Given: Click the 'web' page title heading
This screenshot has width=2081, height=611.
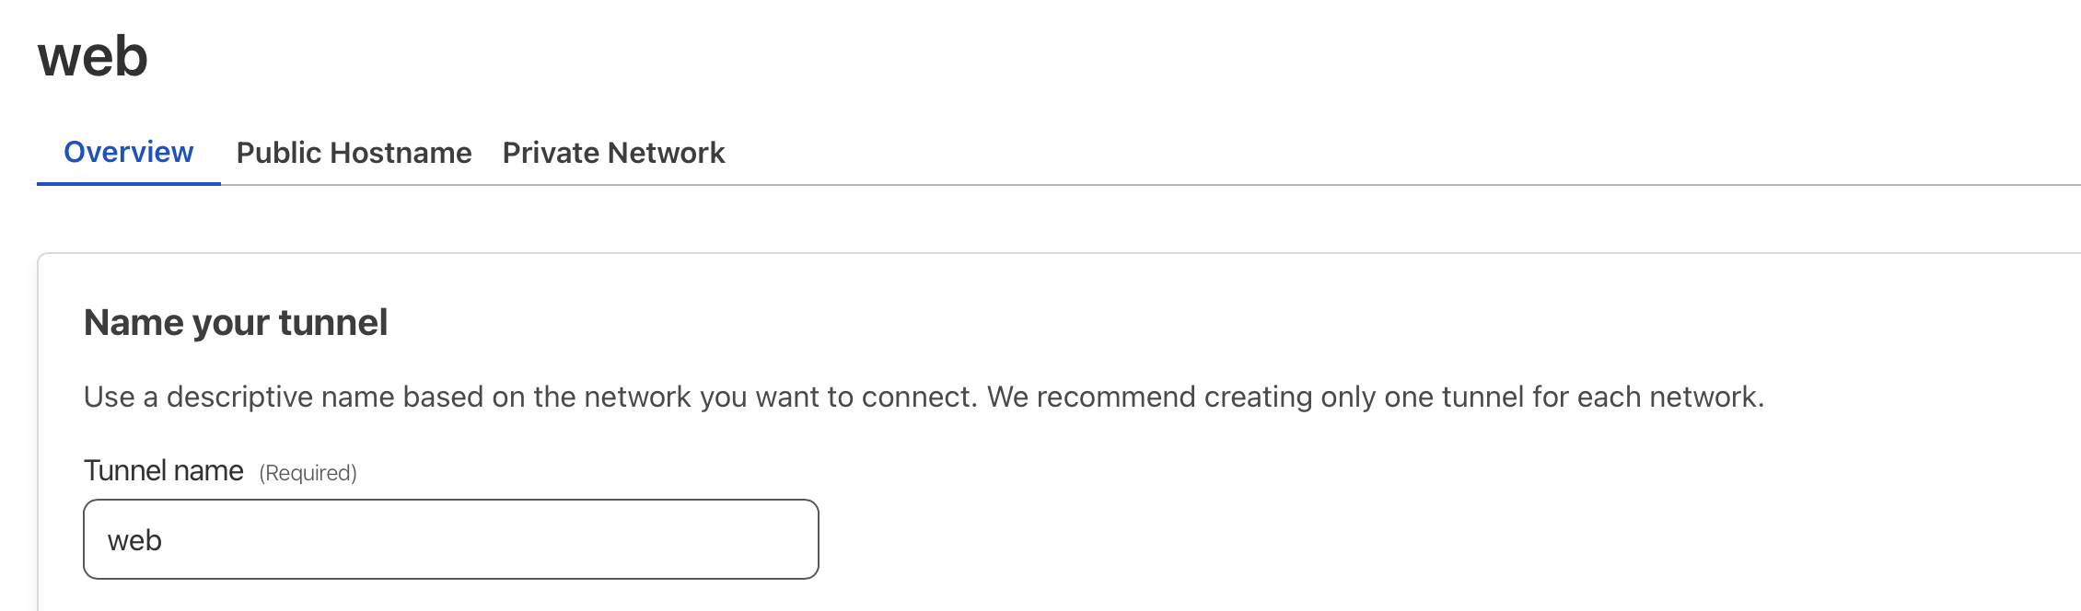Looking at the screenshot, I should coord(93,56).
